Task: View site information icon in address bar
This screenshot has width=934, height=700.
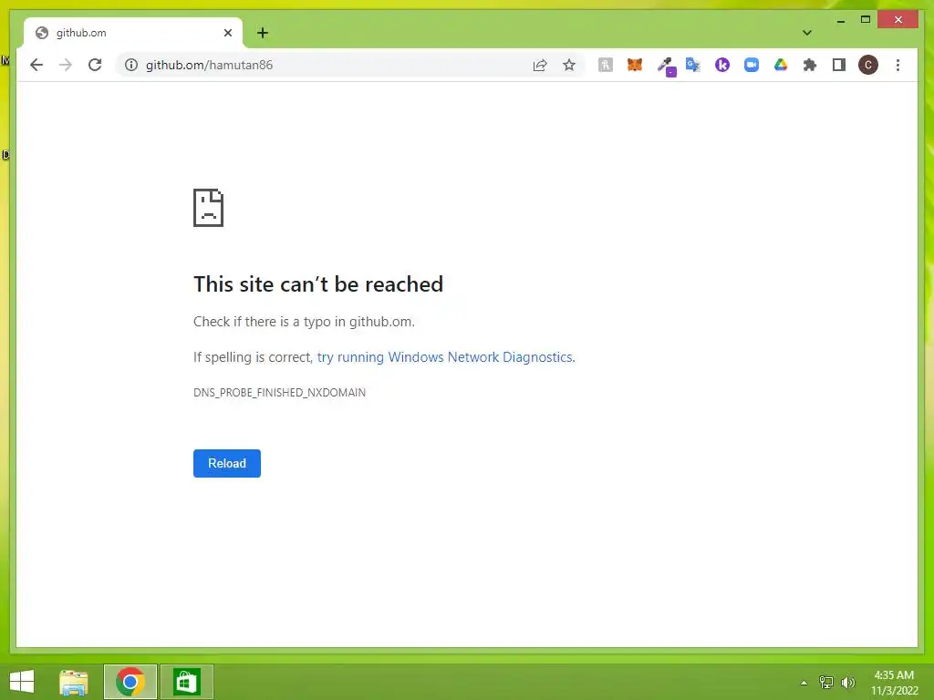Action: pyautogui.click(x=131, y=65)
